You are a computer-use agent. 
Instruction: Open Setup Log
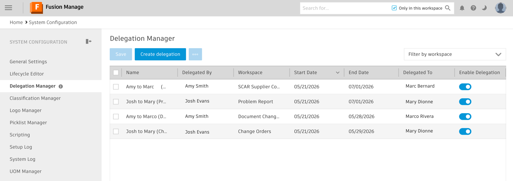pos(21,147)
